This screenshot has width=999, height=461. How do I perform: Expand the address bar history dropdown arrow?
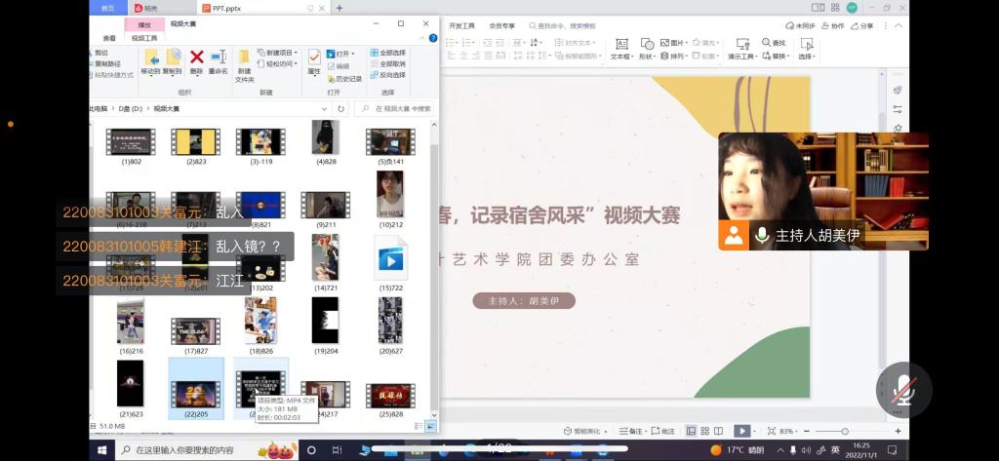click(324, 109)
